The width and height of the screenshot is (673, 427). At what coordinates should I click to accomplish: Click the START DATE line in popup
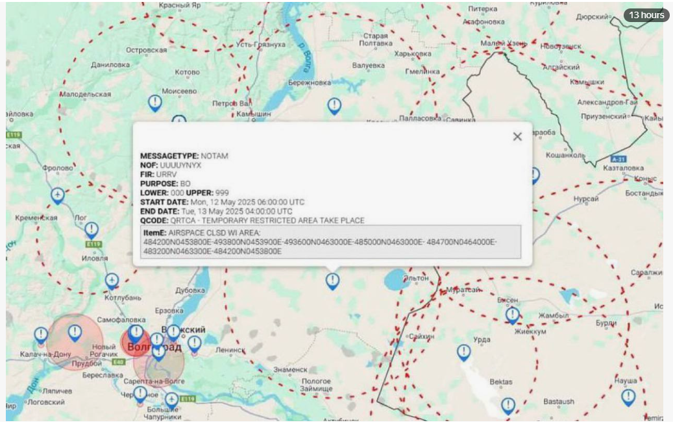click(x=223, y=202)
